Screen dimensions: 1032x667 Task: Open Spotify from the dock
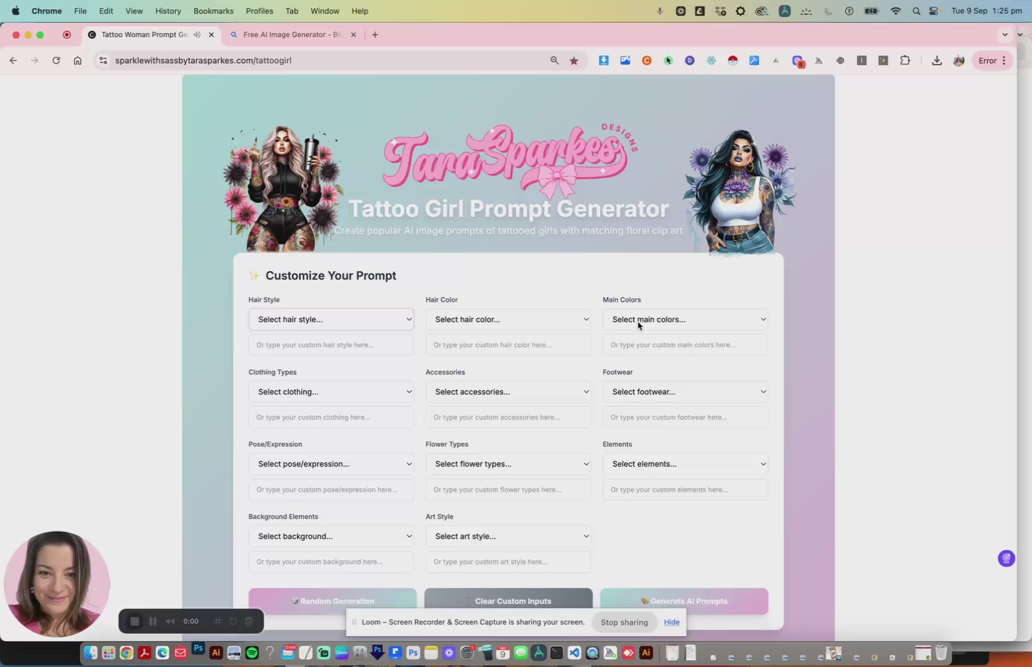pyautogui.click(x=252, y=653)
